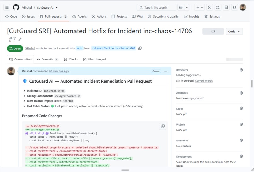The height and width of the screenshot is (172, 254).
Task: Click the Vii-shal author link
Action: (30, 48)
